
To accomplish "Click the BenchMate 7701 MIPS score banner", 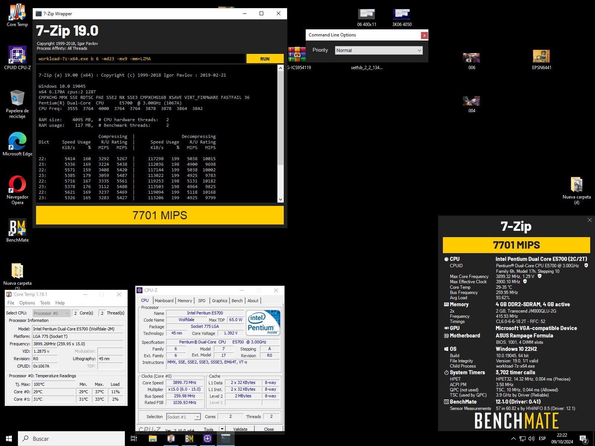I will pos(517,245).
